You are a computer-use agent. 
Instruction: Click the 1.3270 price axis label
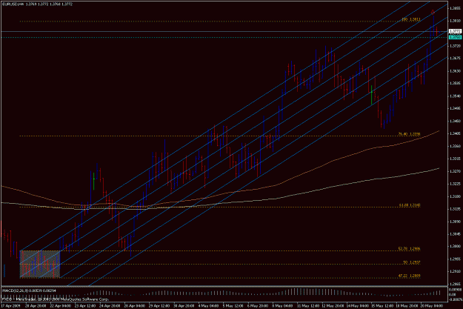coord(455,171)
